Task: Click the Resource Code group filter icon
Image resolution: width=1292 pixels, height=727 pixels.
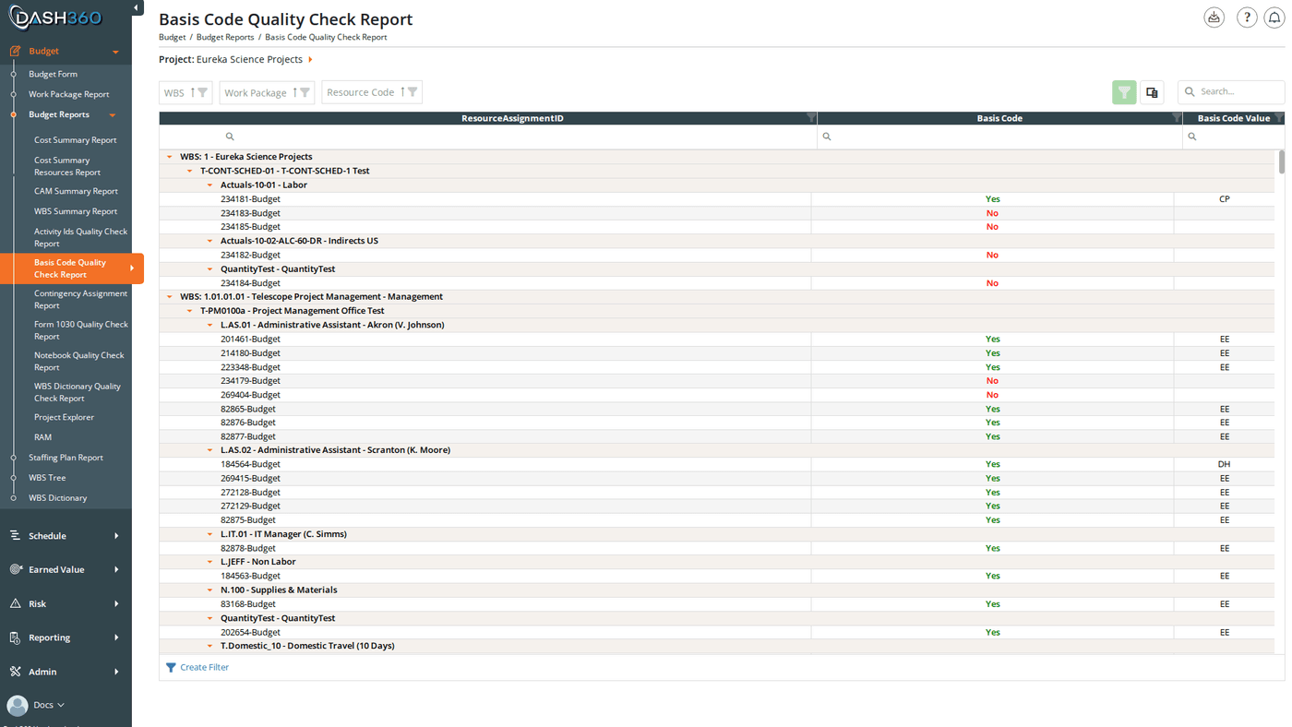Action: [413, 92]
